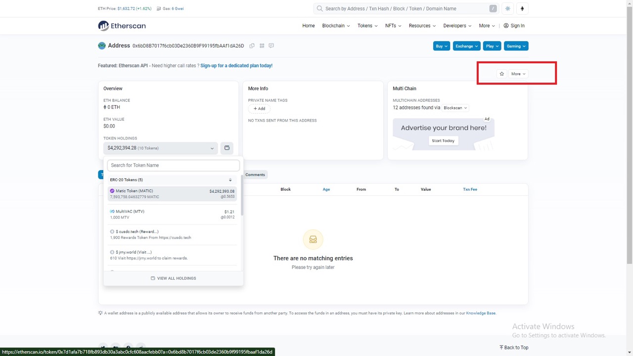Click the From column header
This screenshot has width=633, height=356.
[362, 189]
